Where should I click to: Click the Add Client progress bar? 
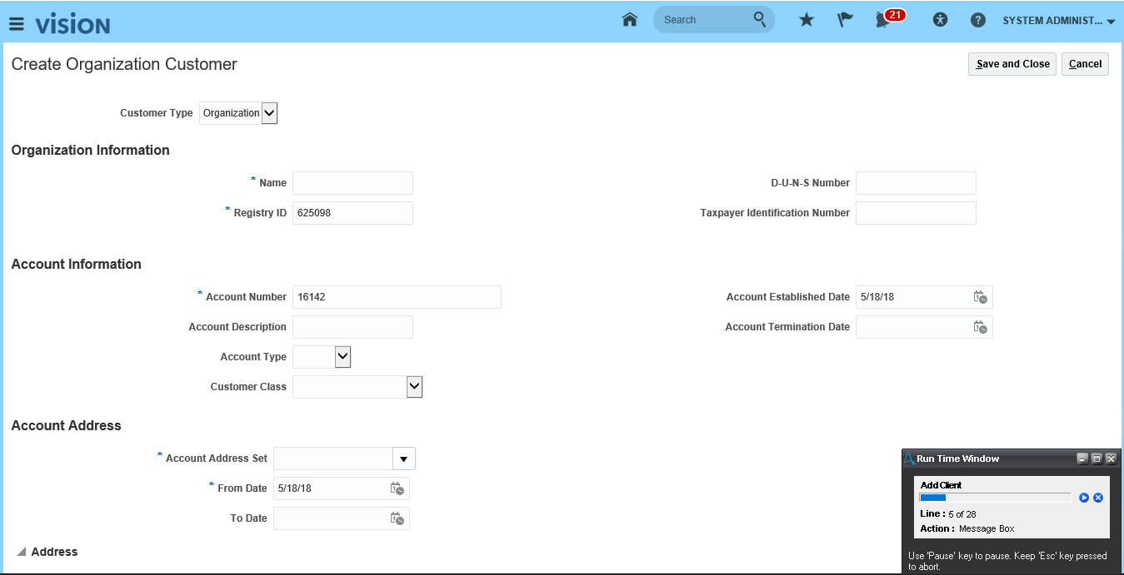click(x=995, y=498)
